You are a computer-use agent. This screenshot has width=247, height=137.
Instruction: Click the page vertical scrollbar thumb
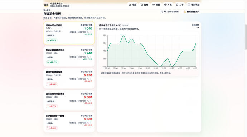[x=246, y=37]
